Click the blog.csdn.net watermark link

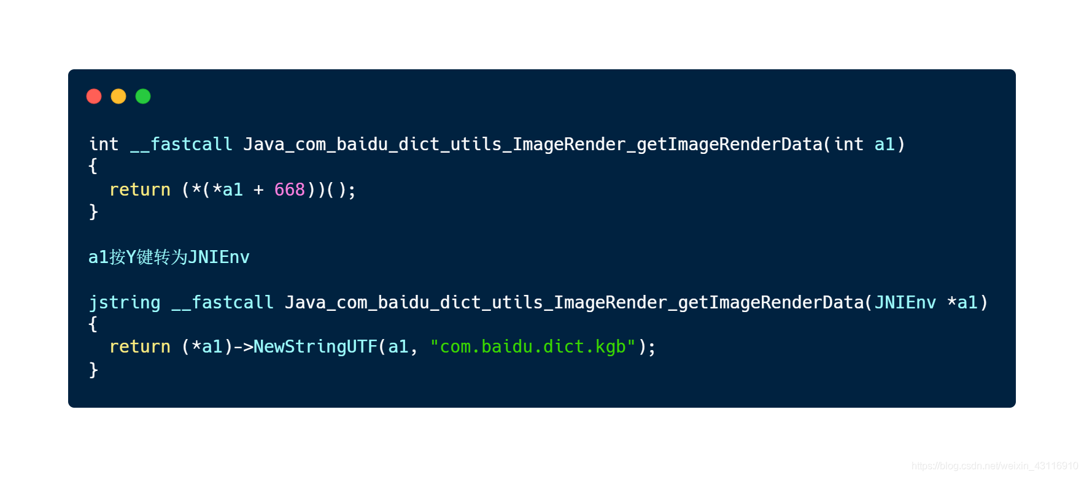[995, 466]
